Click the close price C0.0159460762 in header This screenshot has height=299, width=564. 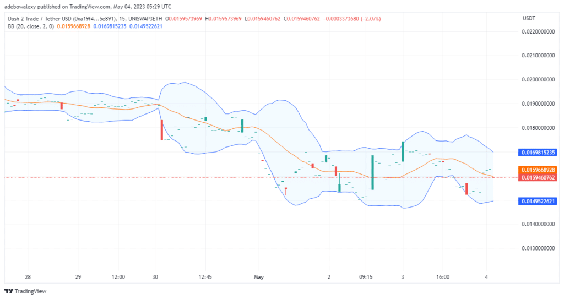click(x=301, y=19)
